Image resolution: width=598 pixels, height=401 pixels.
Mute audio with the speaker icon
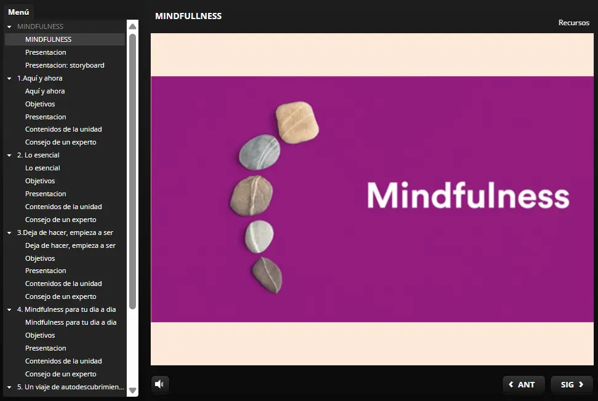160,384
